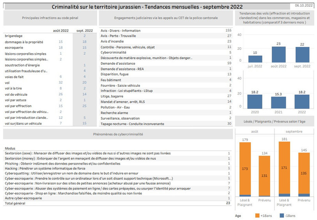317x220 pixels.
Task: Select the août 2022 column header
Action: [x=61, y=30]
